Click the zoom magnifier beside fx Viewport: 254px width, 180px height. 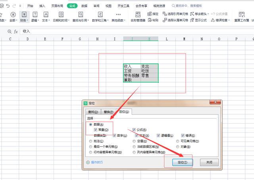(10, 32)
